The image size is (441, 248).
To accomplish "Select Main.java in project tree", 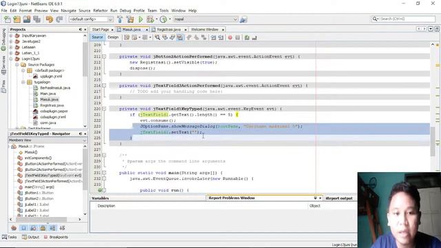I will tap(48, 94).
